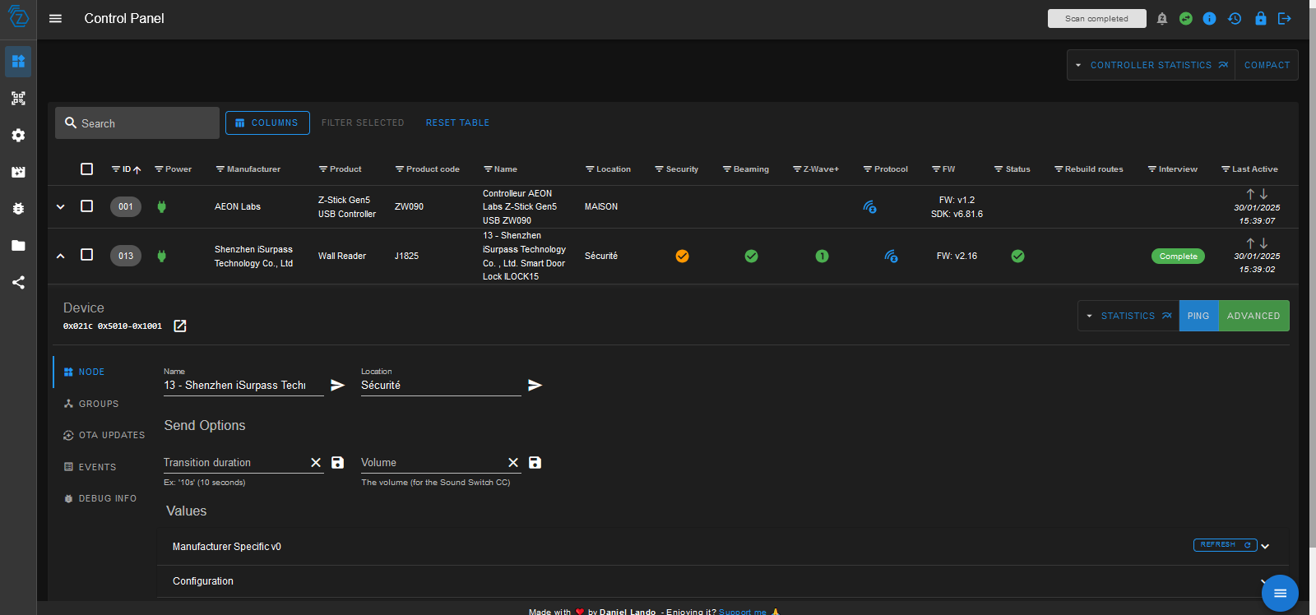Open the Controller Statistics dropdown

pos(1078,65)
